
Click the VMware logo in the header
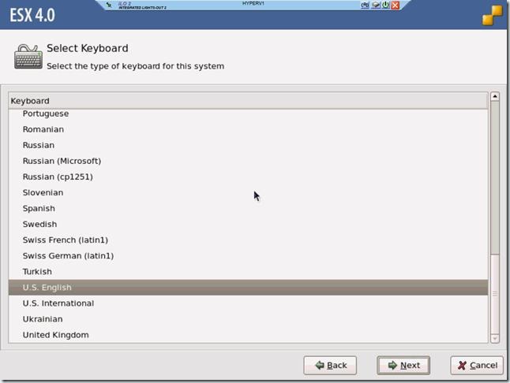(492, 15)
